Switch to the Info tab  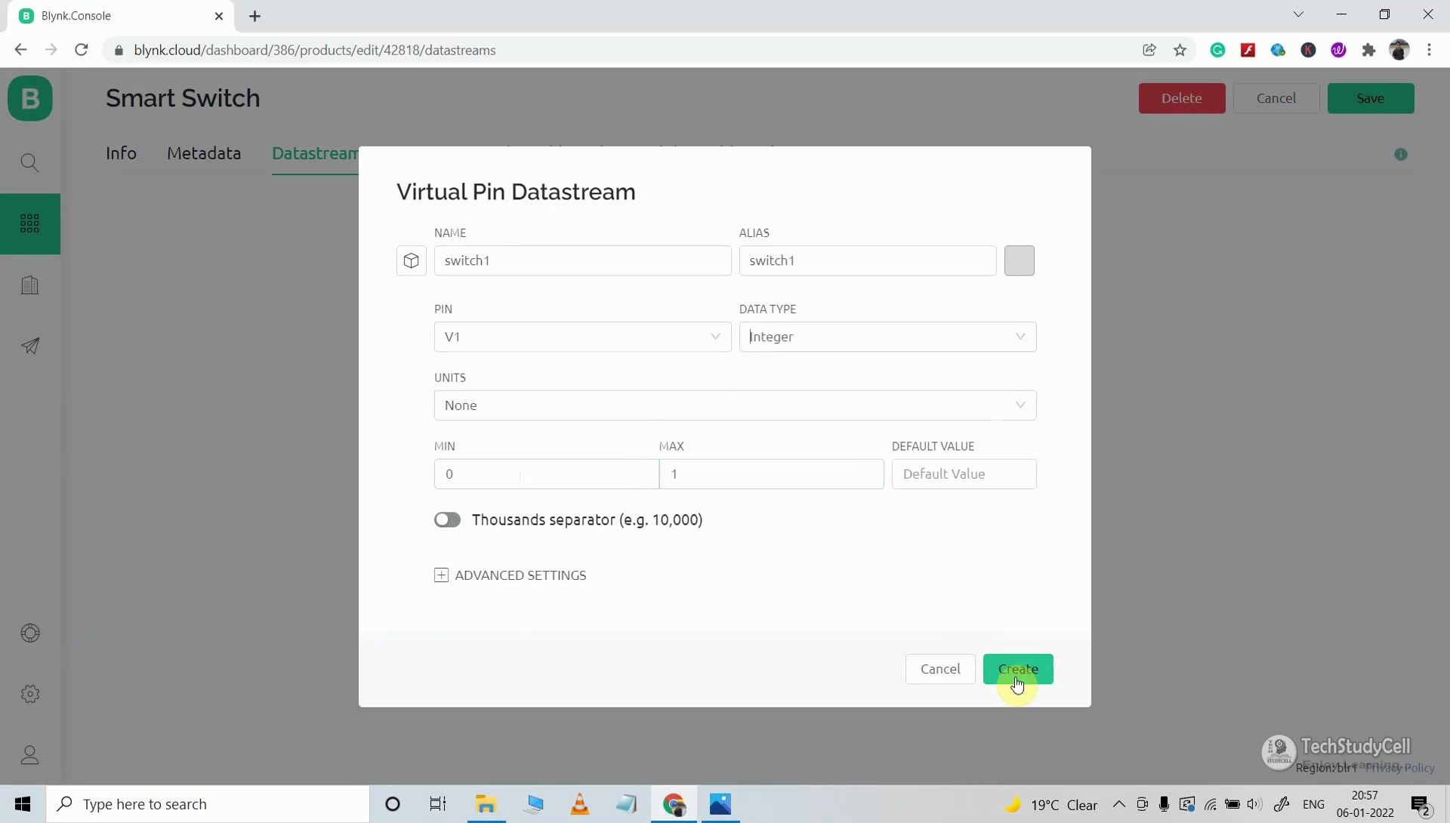pyautogui.click(x=122, y=153)
